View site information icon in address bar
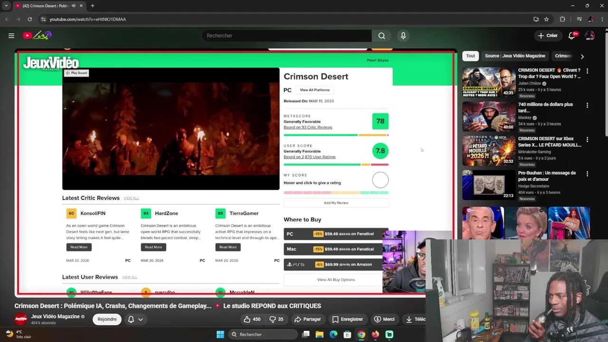 point(43,19)
